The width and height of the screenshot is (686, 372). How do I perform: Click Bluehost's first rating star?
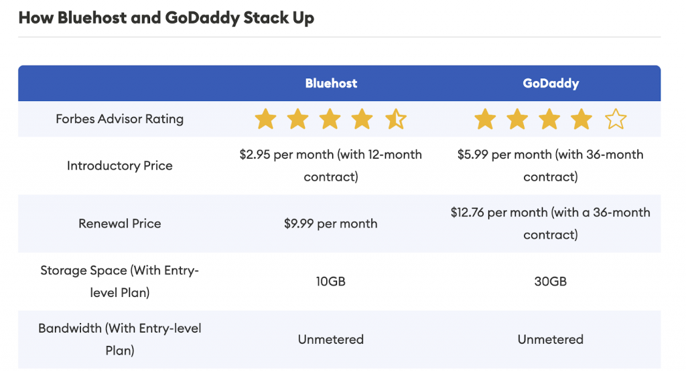pyautogui.click(x=265, y=119)
